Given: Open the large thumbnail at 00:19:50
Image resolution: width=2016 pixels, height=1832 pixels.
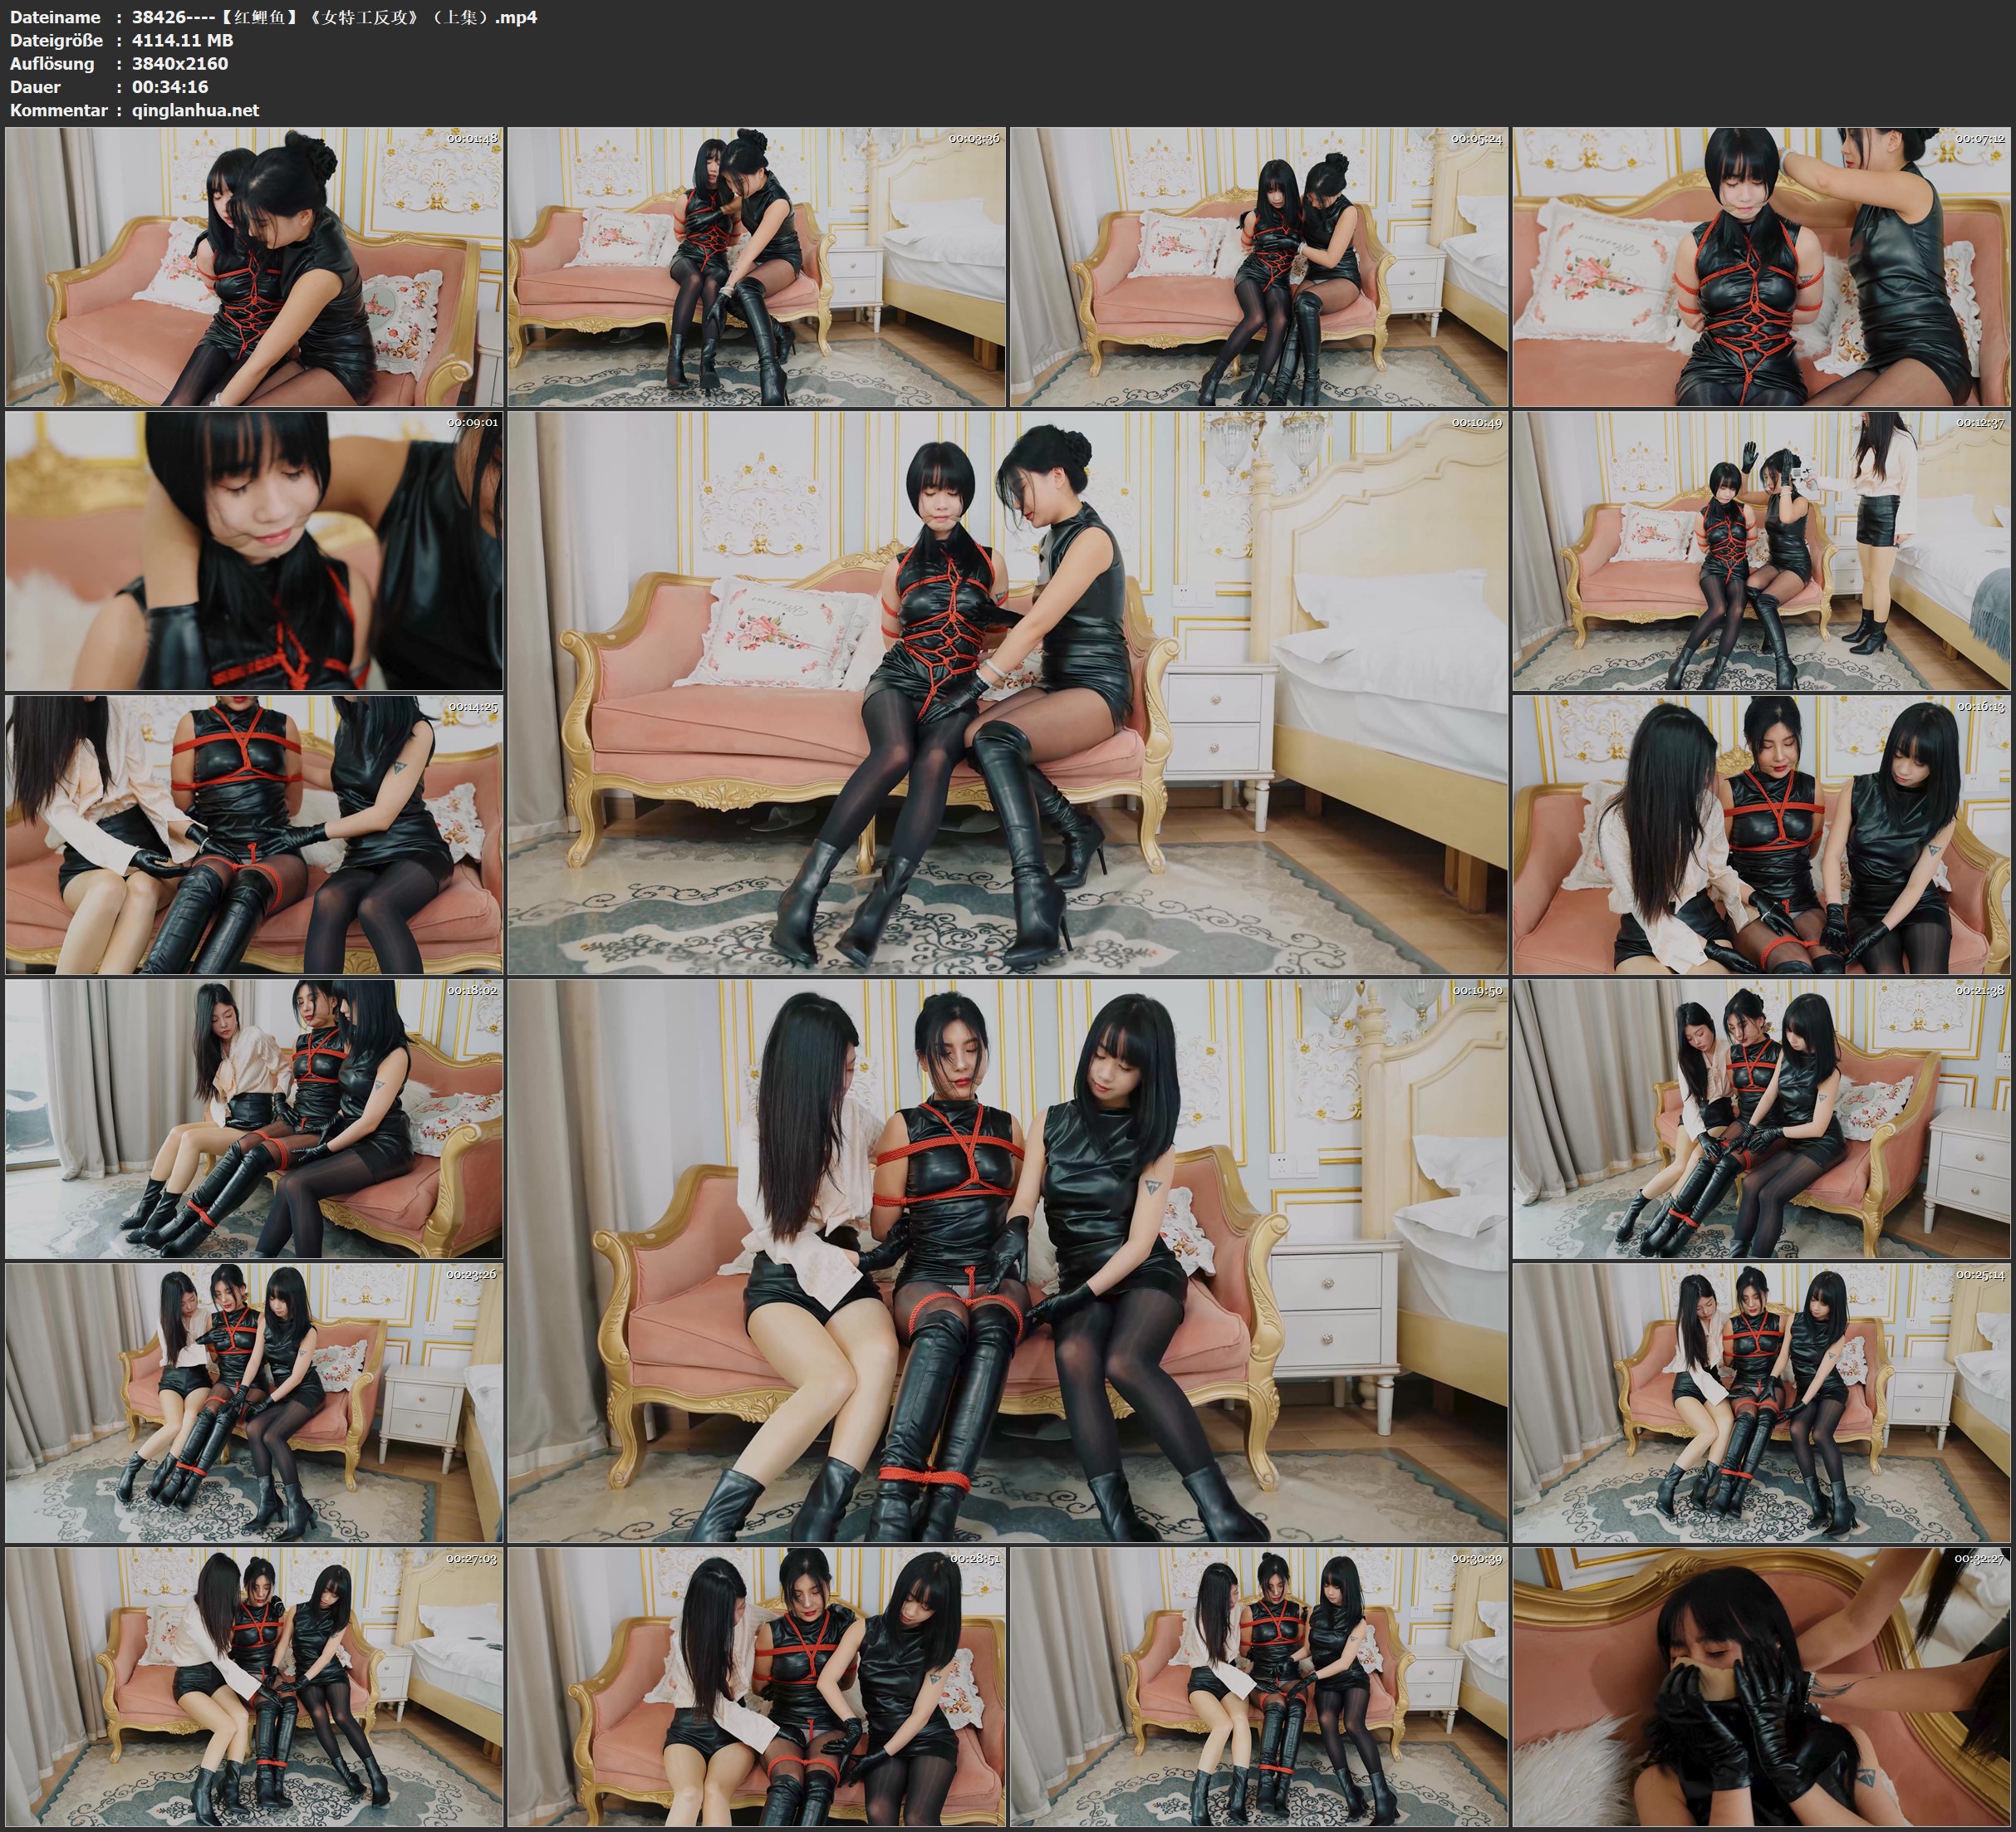Looking at the screenshot, I should click(x=1007, y=1260).
